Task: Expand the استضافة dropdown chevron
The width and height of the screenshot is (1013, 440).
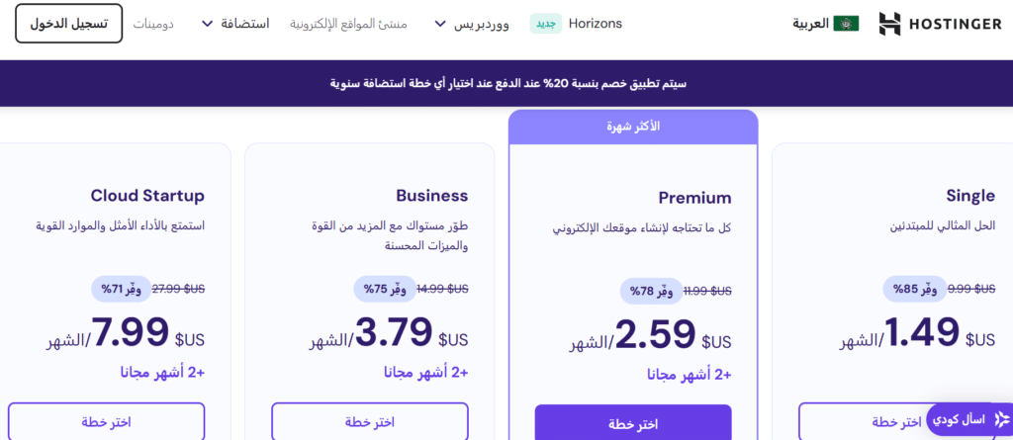Action: tap(207, 24)
